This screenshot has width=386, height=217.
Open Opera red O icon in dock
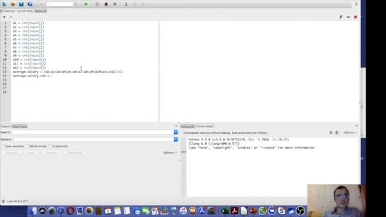point(71,211)
